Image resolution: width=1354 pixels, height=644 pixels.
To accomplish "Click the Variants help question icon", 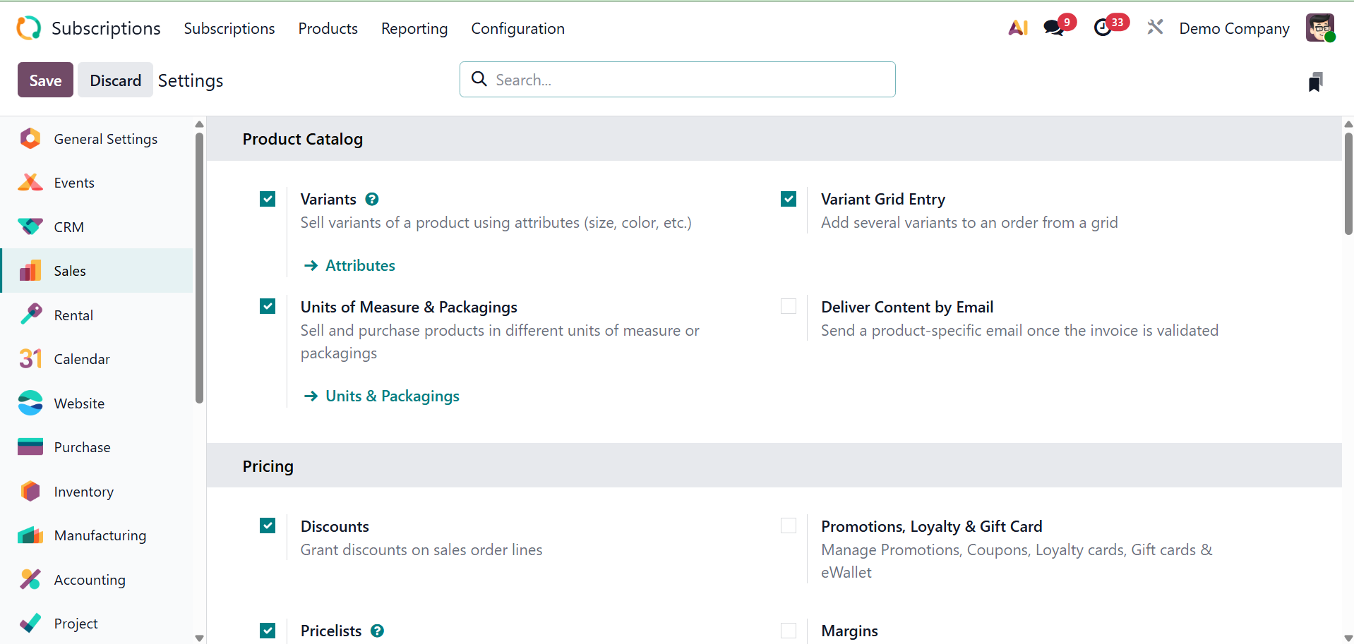I will click(372, 200).
